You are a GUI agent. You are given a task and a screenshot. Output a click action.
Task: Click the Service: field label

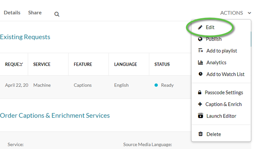coord(15,144)
